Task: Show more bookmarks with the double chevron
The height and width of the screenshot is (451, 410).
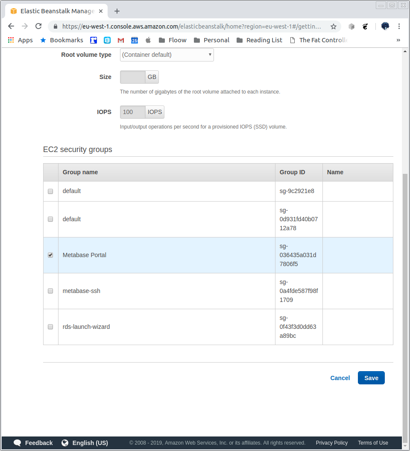Action: (x=398, y=40)
